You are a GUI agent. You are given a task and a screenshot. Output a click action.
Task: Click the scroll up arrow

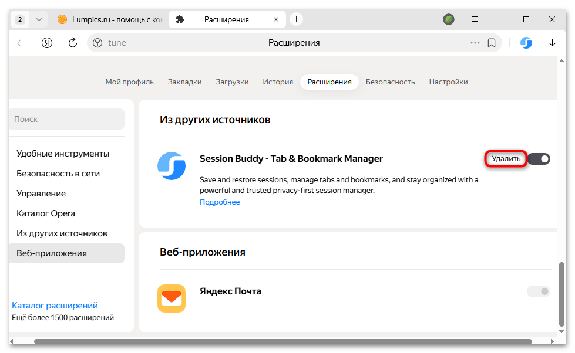point(561,61)
